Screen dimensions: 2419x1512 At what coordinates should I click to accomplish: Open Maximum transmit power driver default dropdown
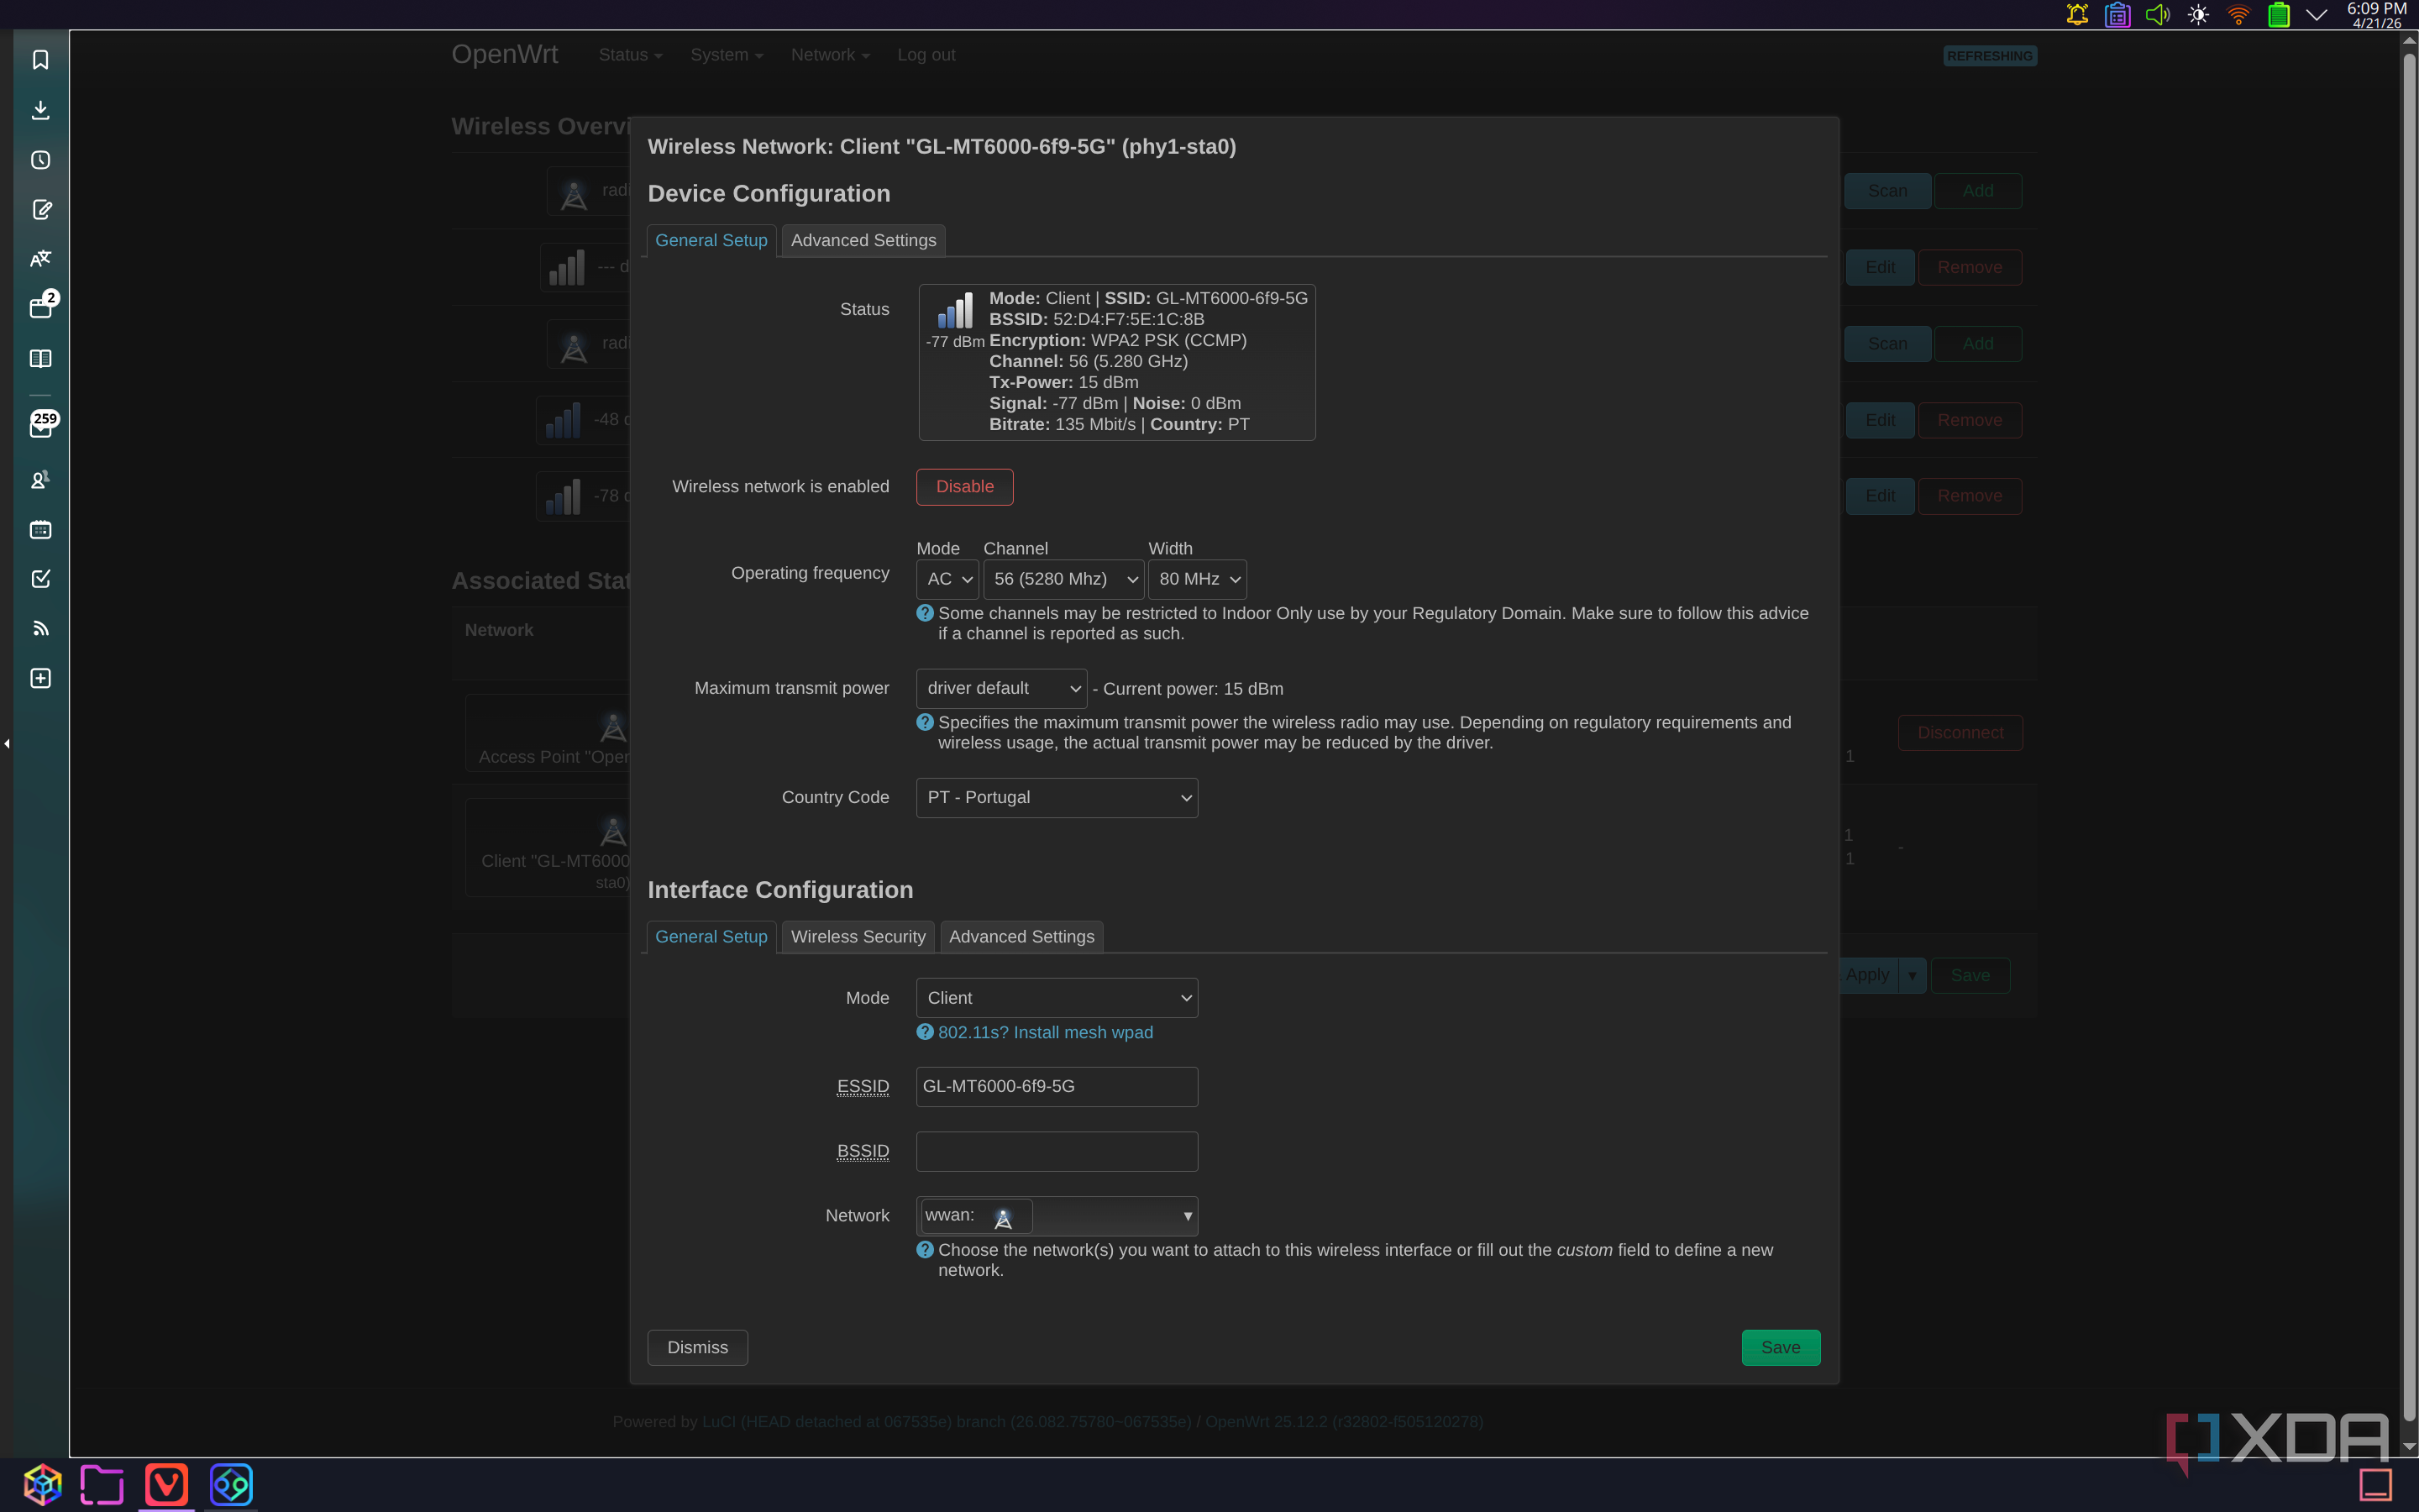coord(1000,688)
